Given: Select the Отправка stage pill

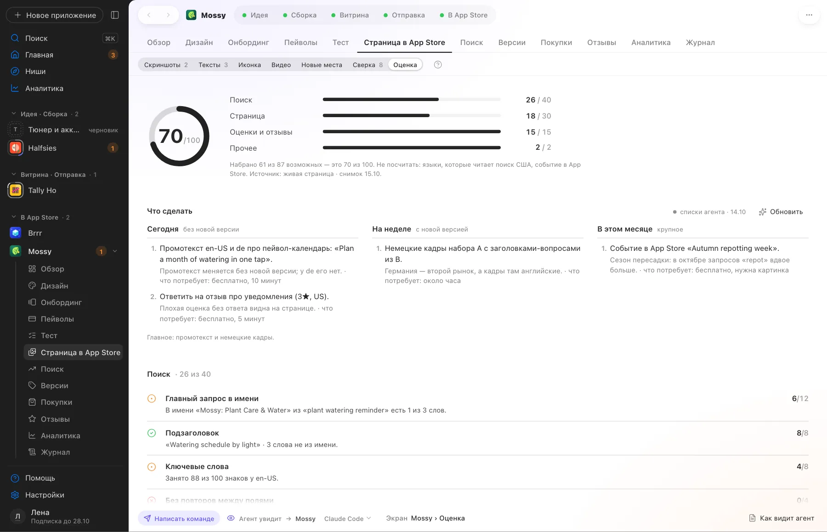Looking at the screenshot, I should click(404, 15).
